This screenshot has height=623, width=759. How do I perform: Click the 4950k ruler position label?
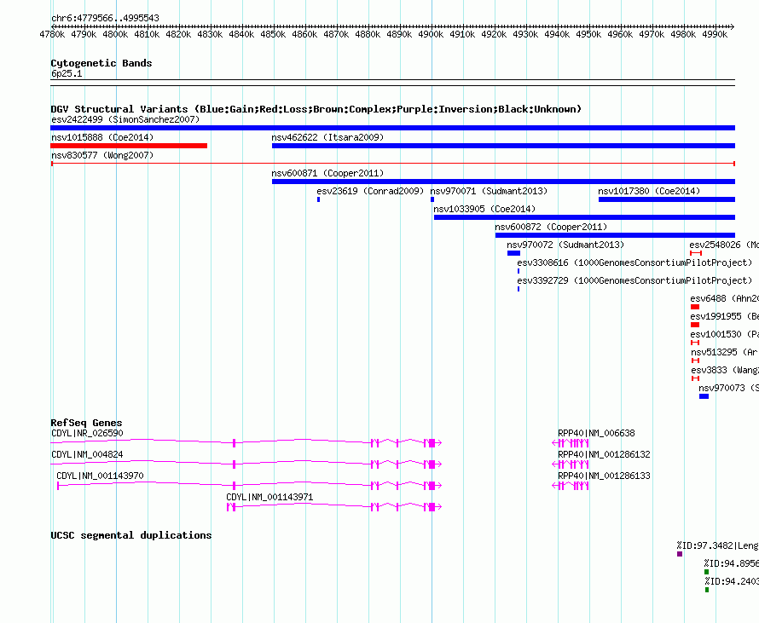[588, 34]
